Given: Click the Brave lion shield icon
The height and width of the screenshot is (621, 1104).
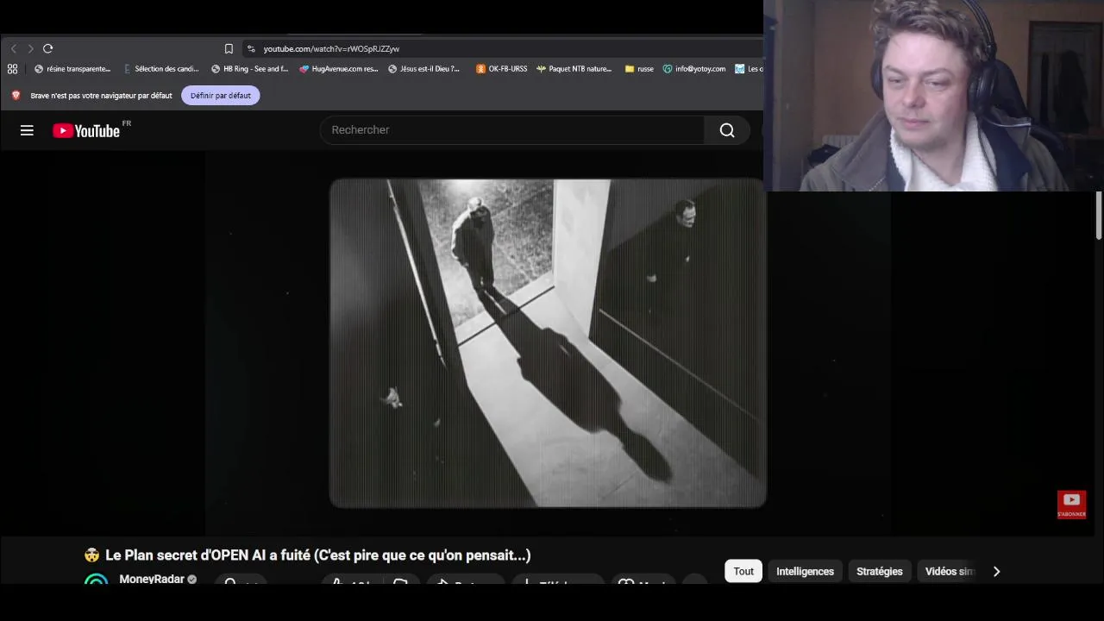Looking at the screenshot, I should [16, 96].
